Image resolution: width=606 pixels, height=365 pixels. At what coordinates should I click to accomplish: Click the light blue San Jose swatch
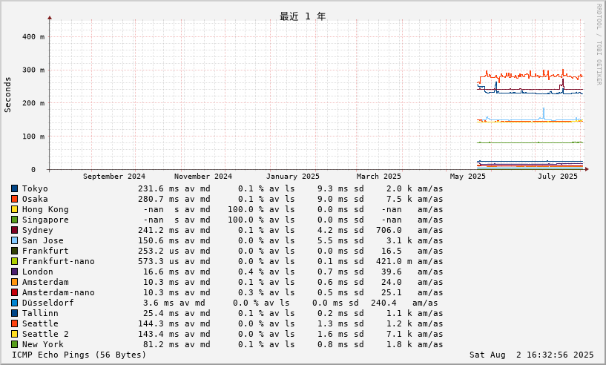[x=14, y=240]
